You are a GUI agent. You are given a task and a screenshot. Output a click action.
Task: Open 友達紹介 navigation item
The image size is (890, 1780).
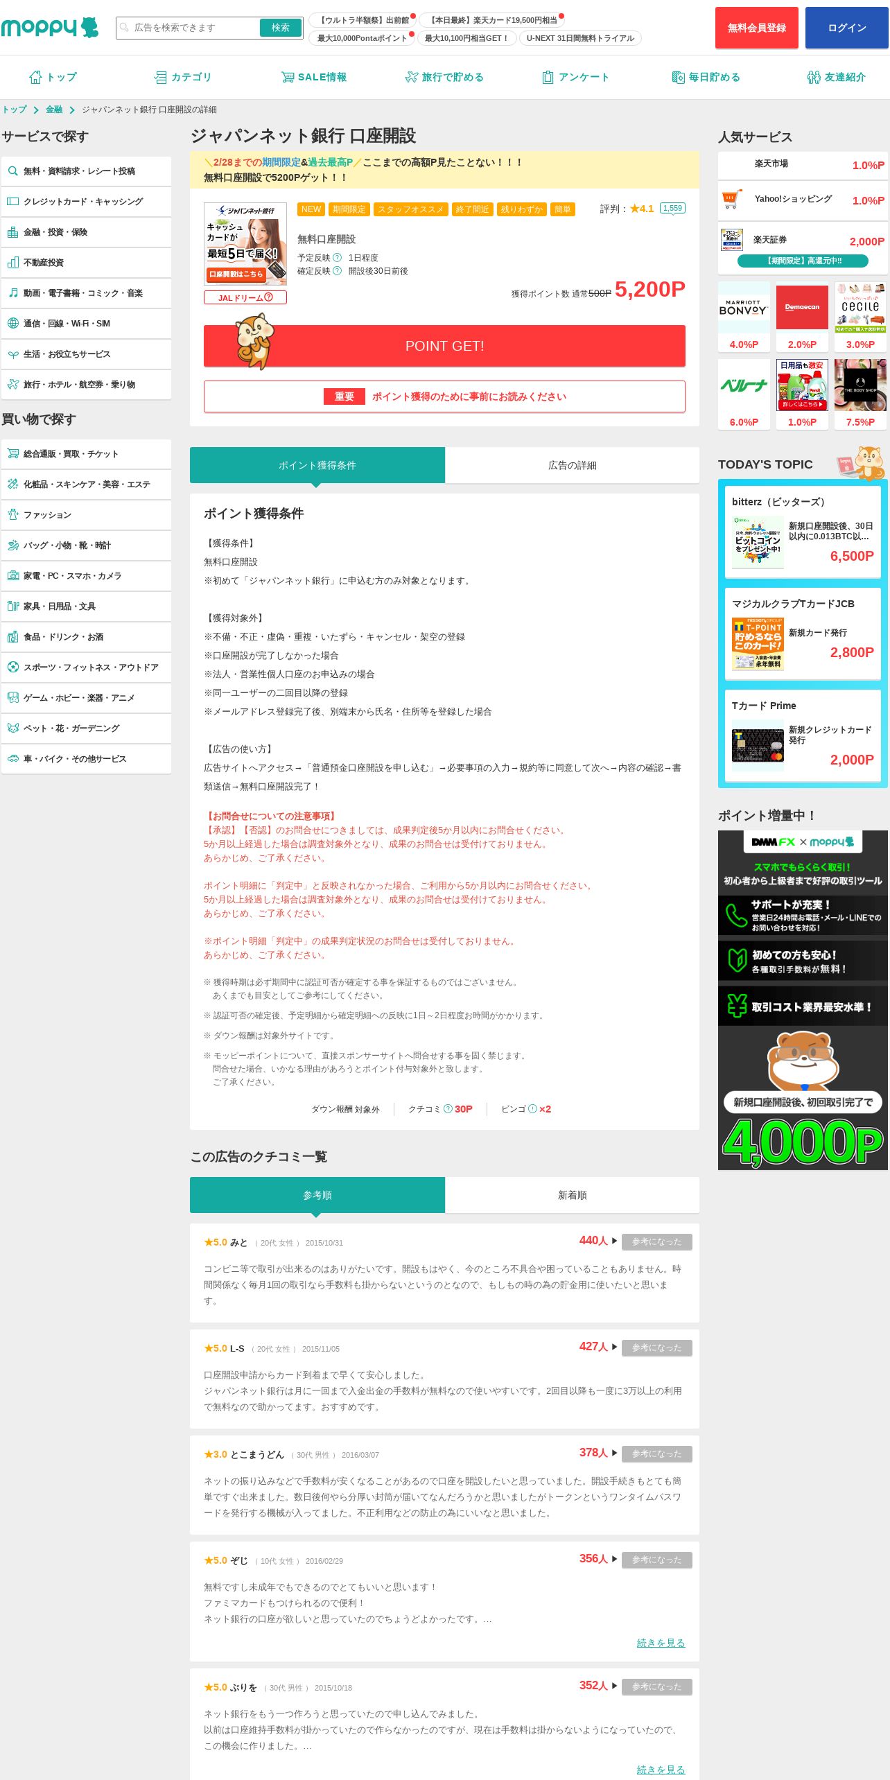point(836,77)
